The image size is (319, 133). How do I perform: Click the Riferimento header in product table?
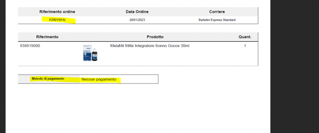(x=47, y=37)
